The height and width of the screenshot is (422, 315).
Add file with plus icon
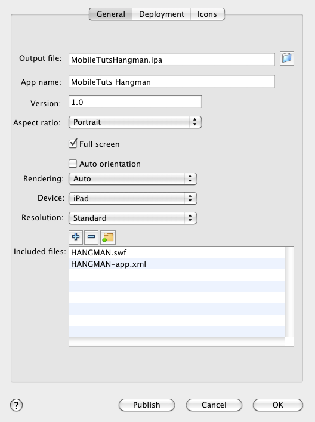click(76, 237)
